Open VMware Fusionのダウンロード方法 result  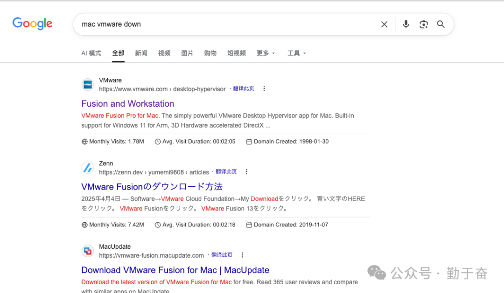coord(152,187)
